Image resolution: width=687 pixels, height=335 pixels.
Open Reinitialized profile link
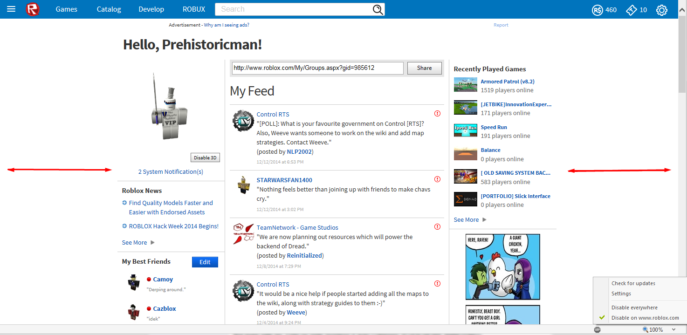point(304,255)
